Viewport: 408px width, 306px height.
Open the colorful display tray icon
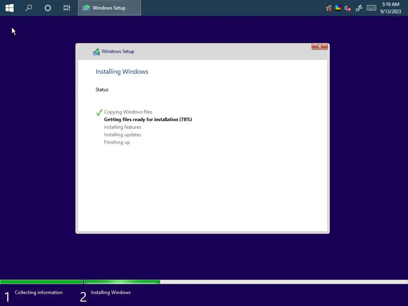tap(338, 8)
